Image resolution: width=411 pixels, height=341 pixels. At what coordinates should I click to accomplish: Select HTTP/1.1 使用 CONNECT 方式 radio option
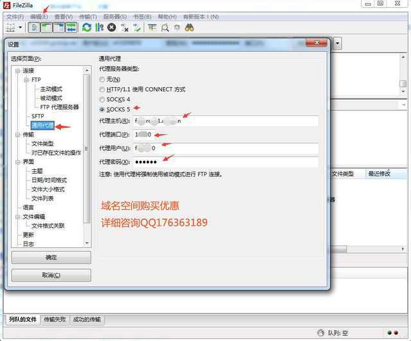[x=102, y=90]
